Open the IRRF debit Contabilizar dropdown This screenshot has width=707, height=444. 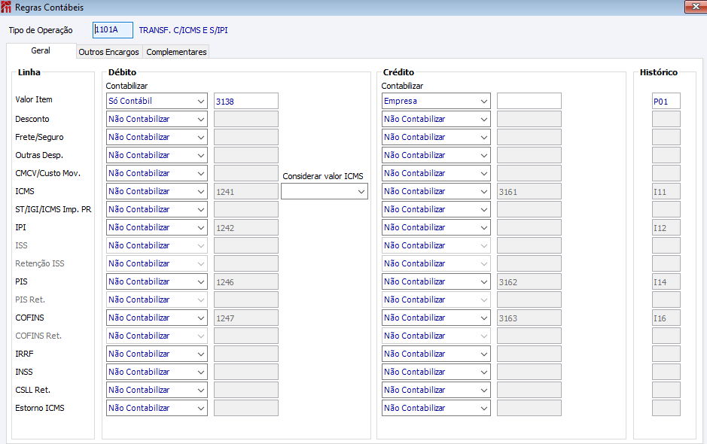157,354
